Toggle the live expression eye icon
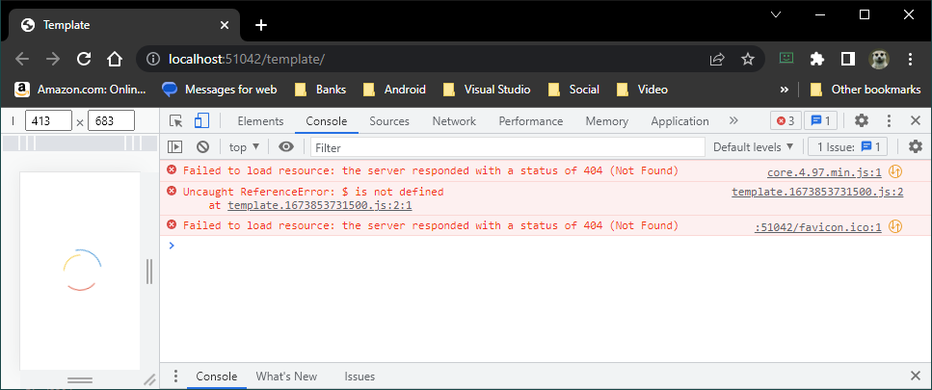 coord(286,147)
